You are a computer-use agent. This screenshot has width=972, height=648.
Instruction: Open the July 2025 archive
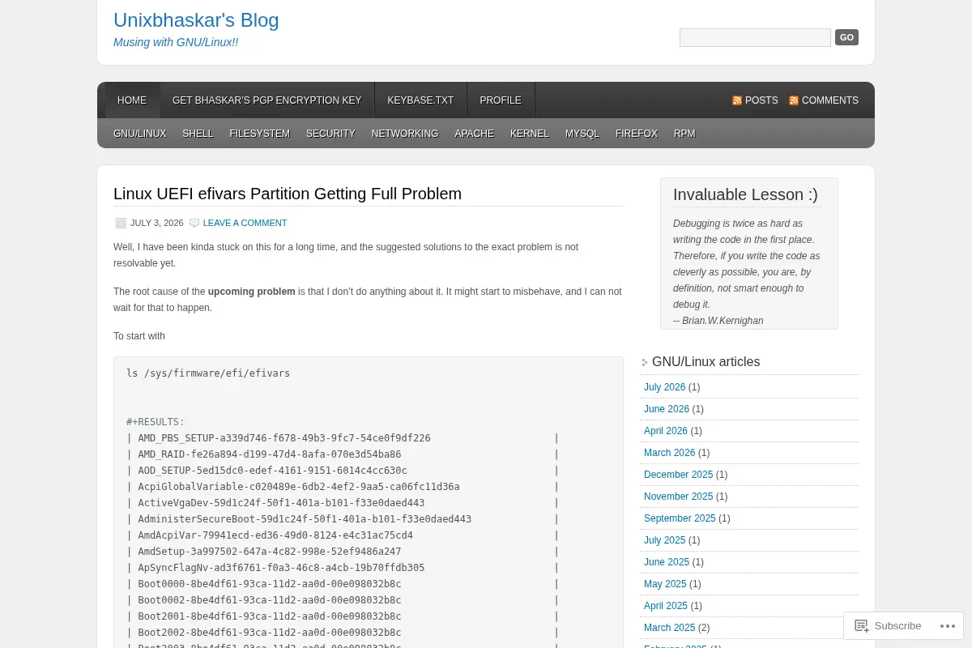coord(665,540)
